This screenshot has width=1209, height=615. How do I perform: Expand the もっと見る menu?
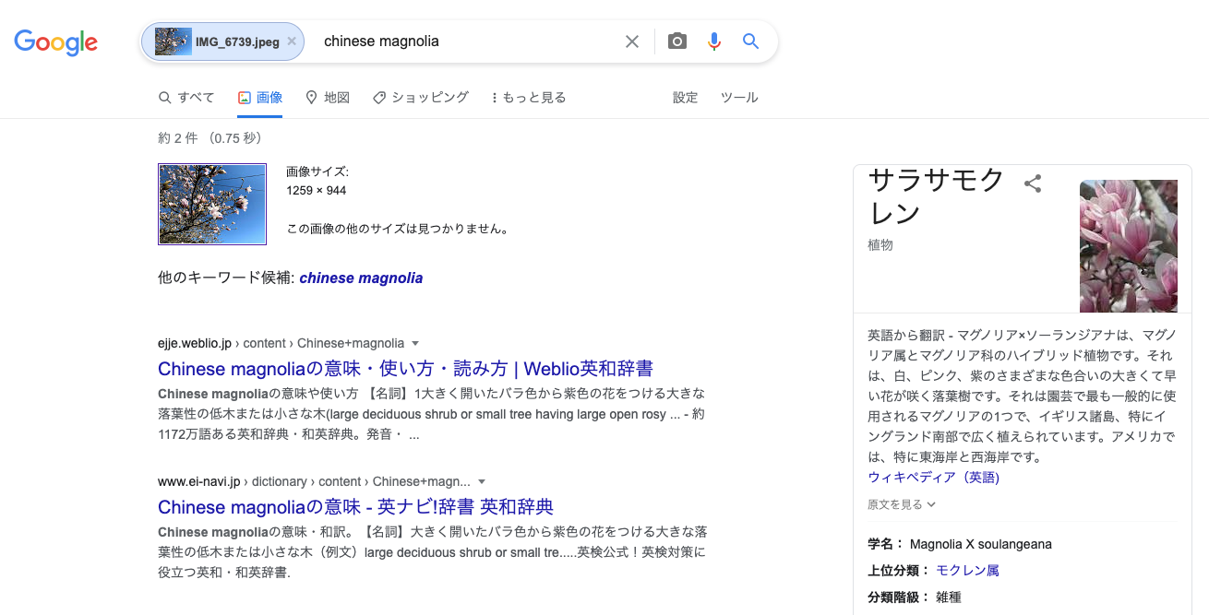(x=529, y=98)
